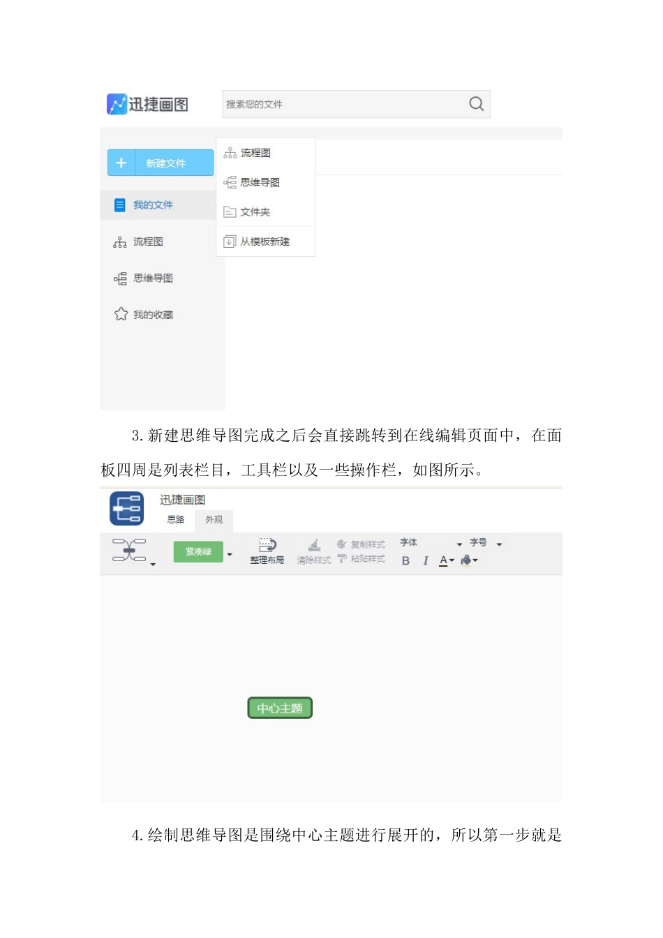The image size is (663, 938).
Task: Select the 中心主题 node
Action: pos(280,708)
